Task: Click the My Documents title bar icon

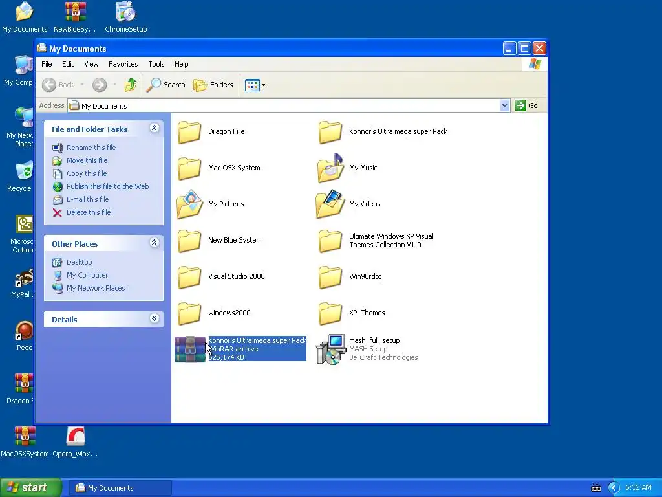Action: (x=42, y=48)
